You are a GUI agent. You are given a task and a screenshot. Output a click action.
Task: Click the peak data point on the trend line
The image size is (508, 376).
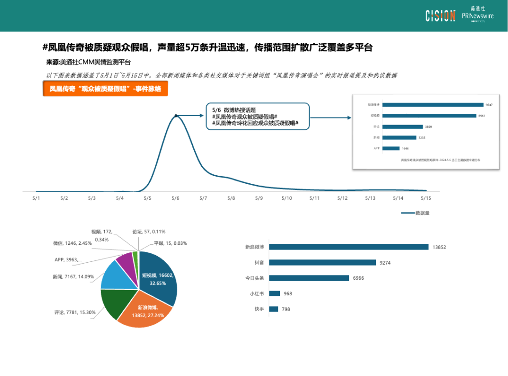coord(175,116)
